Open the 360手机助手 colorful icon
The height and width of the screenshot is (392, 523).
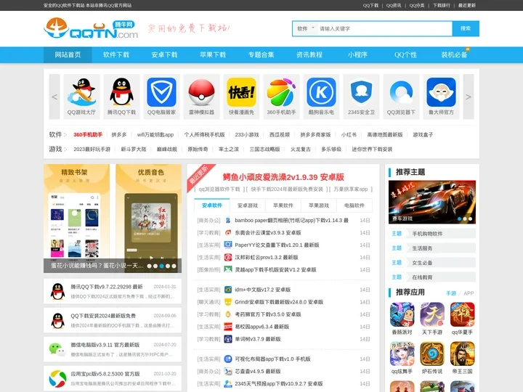[x=281, y=92]
